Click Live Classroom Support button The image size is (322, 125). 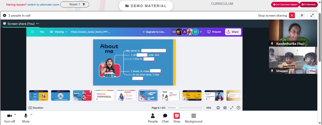tap(285, 4)
